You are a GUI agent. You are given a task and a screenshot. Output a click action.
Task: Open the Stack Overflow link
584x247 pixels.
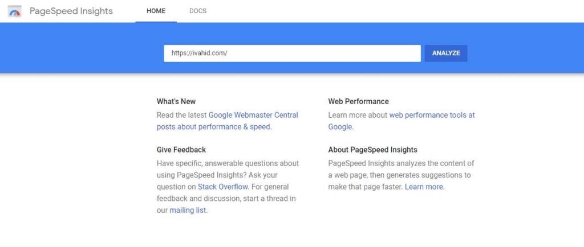point(223,187)
